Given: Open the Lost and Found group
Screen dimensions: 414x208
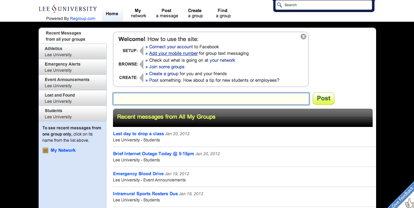Looking at the screenshot, I should pos(73,98).
